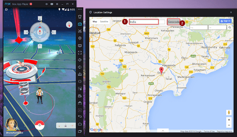
Task: Click the Android back arrow icon
Action: (x=80, y=117)
